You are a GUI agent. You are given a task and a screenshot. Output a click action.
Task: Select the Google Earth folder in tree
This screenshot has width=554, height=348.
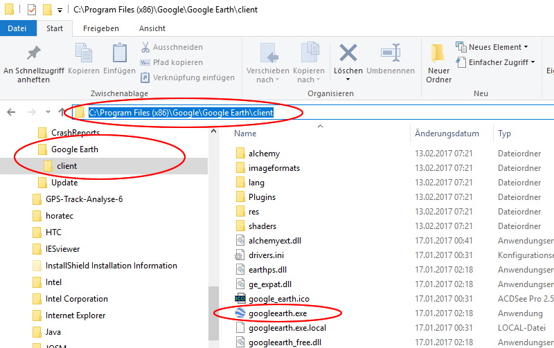coord(75,149)
